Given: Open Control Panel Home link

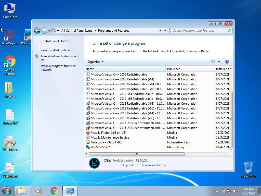Looking at the screenshot, I should point(54,41).
